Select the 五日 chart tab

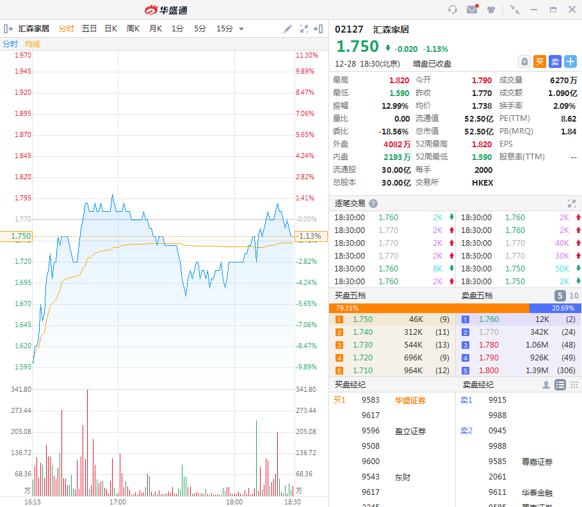89,29
